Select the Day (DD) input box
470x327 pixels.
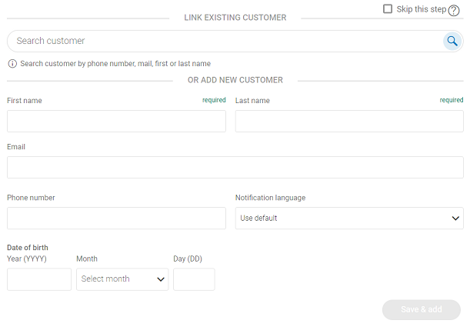point(194,279)
